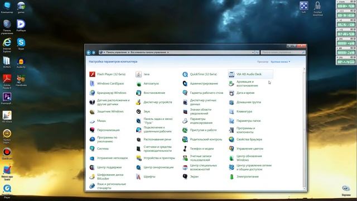
Task: Open Брандмауэр Windows item
Action: (108, 93)
